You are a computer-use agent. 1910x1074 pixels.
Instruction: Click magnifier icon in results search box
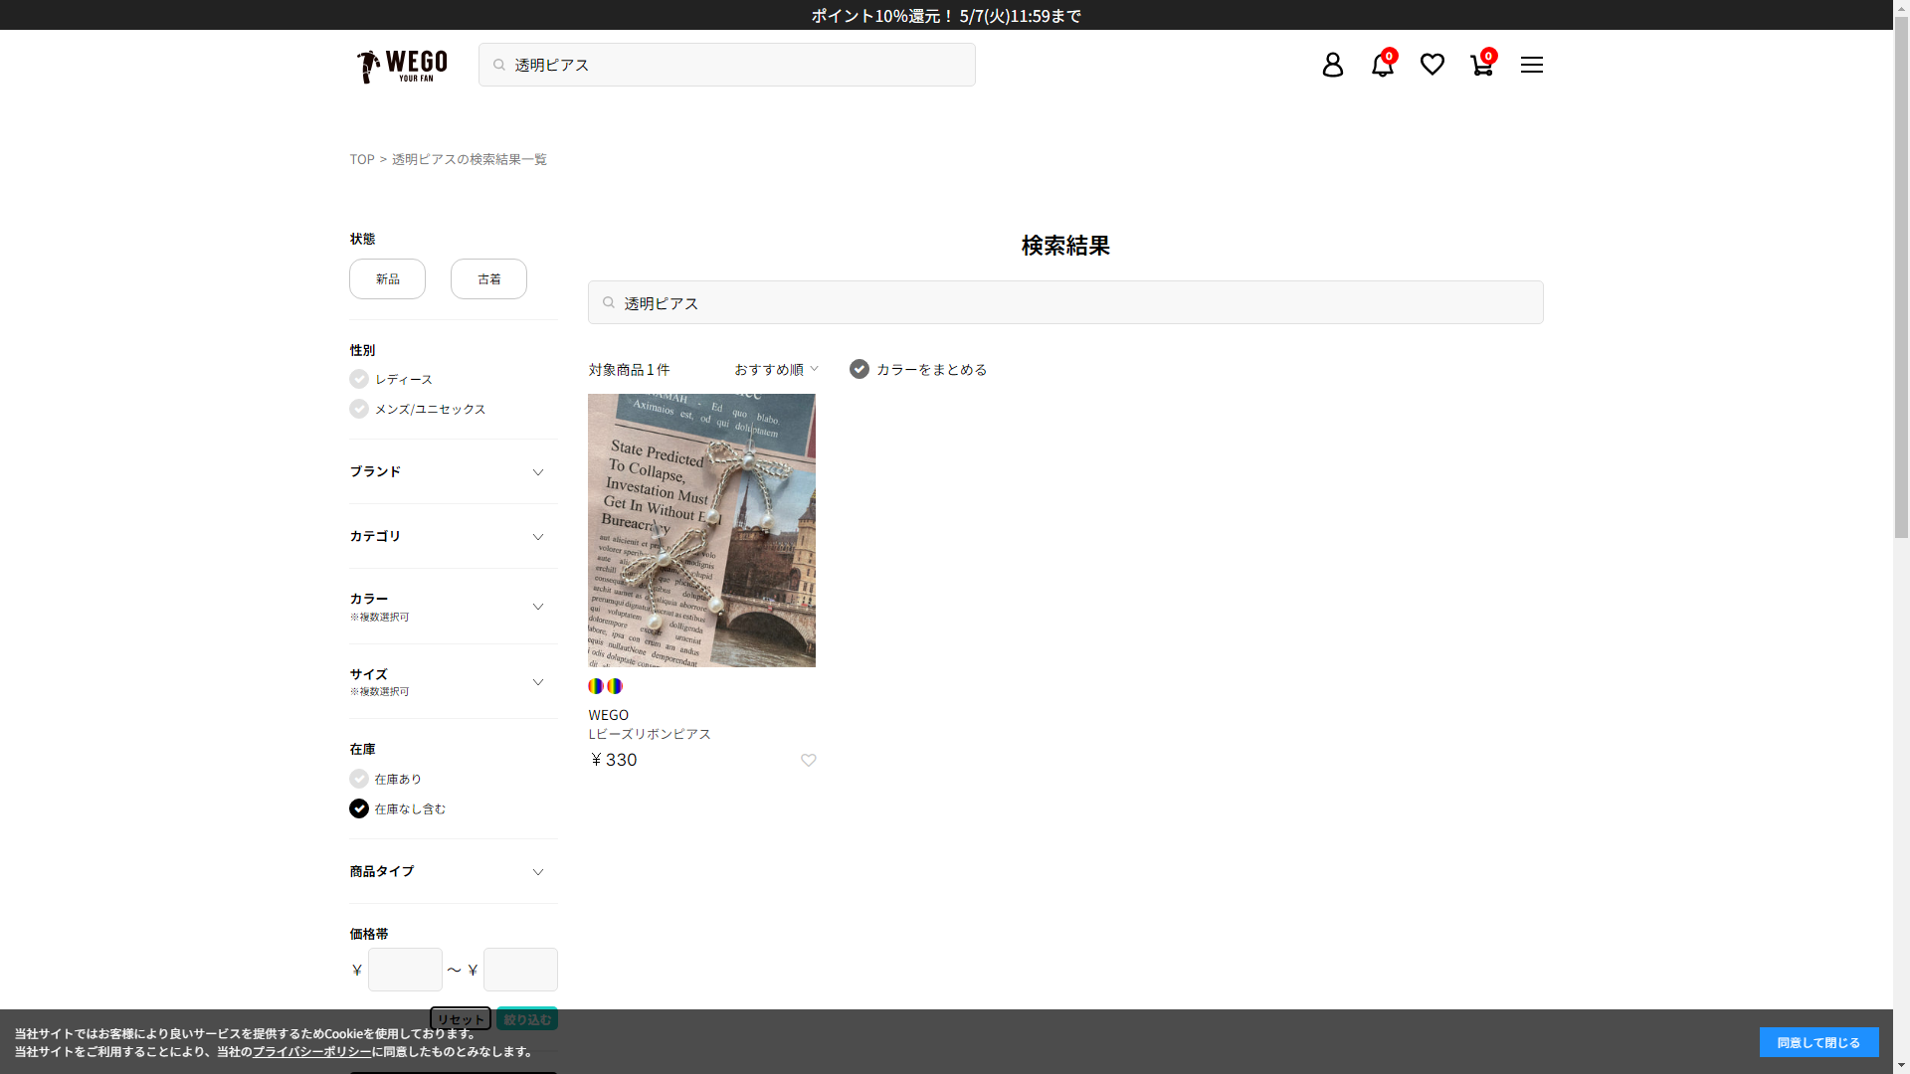click(609, 303)
